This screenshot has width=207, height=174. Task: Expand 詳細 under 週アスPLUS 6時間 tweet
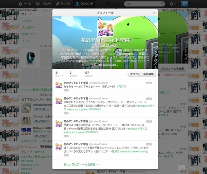(66, 155)
